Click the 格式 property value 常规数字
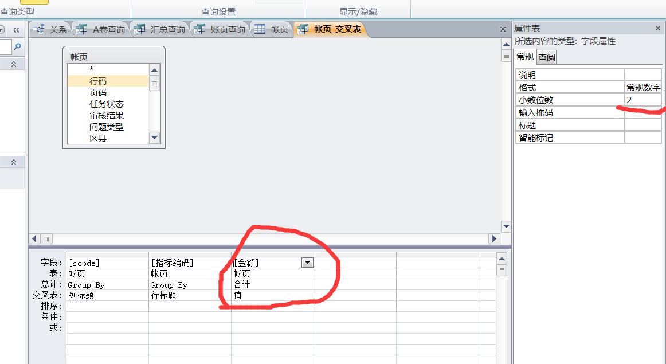 click(643, 88)
